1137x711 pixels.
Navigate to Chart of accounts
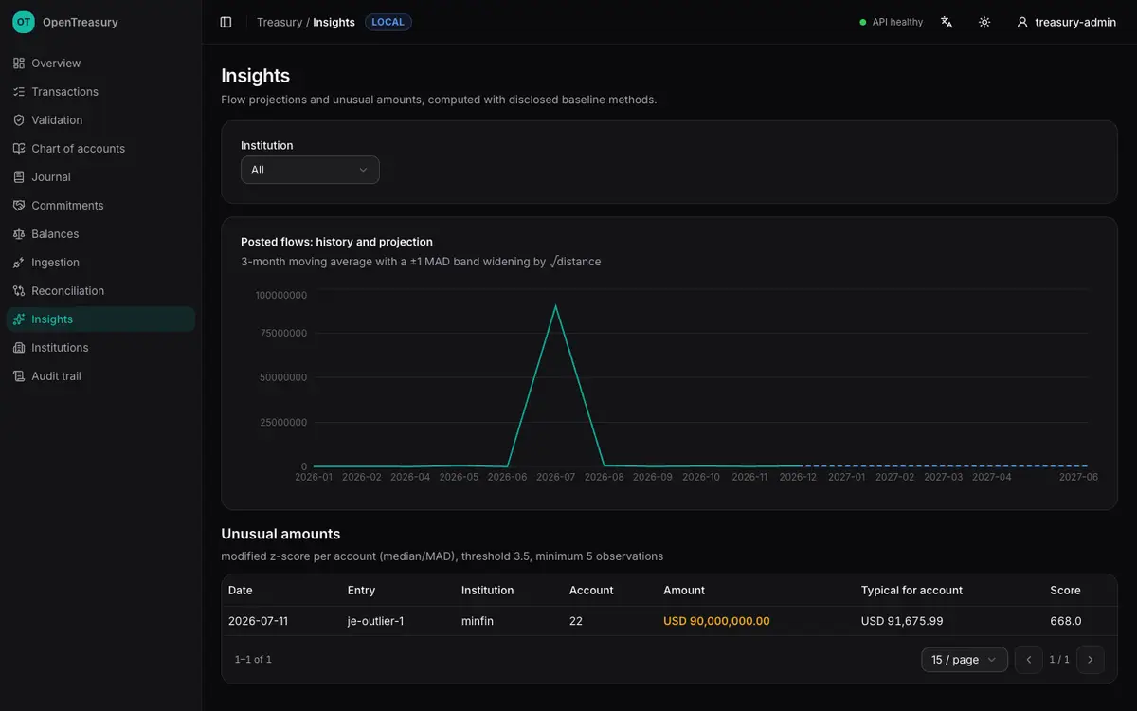tap(100, 149)
